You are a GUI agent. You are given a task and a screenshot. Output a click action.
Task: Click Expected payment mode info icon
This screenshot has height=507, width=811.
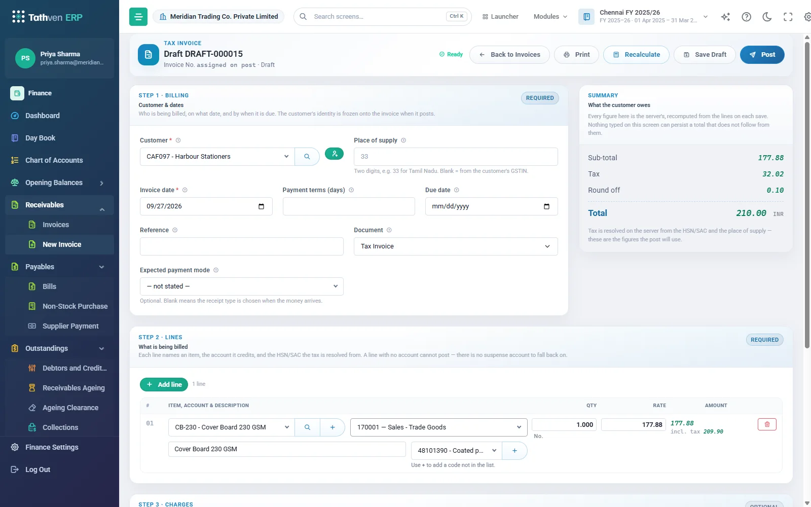[216, 270]
